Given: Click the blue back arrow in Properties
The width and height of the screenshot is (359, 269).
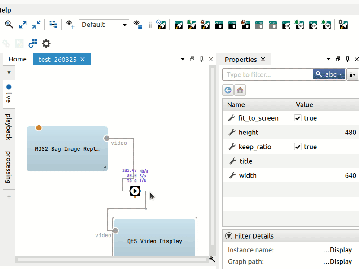Looking at the screenshot, I should coord(228,90).
